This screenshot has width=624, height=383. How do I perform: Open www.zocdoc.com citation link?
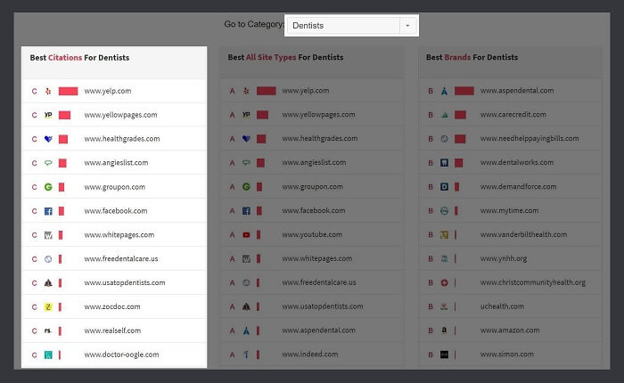112,306
